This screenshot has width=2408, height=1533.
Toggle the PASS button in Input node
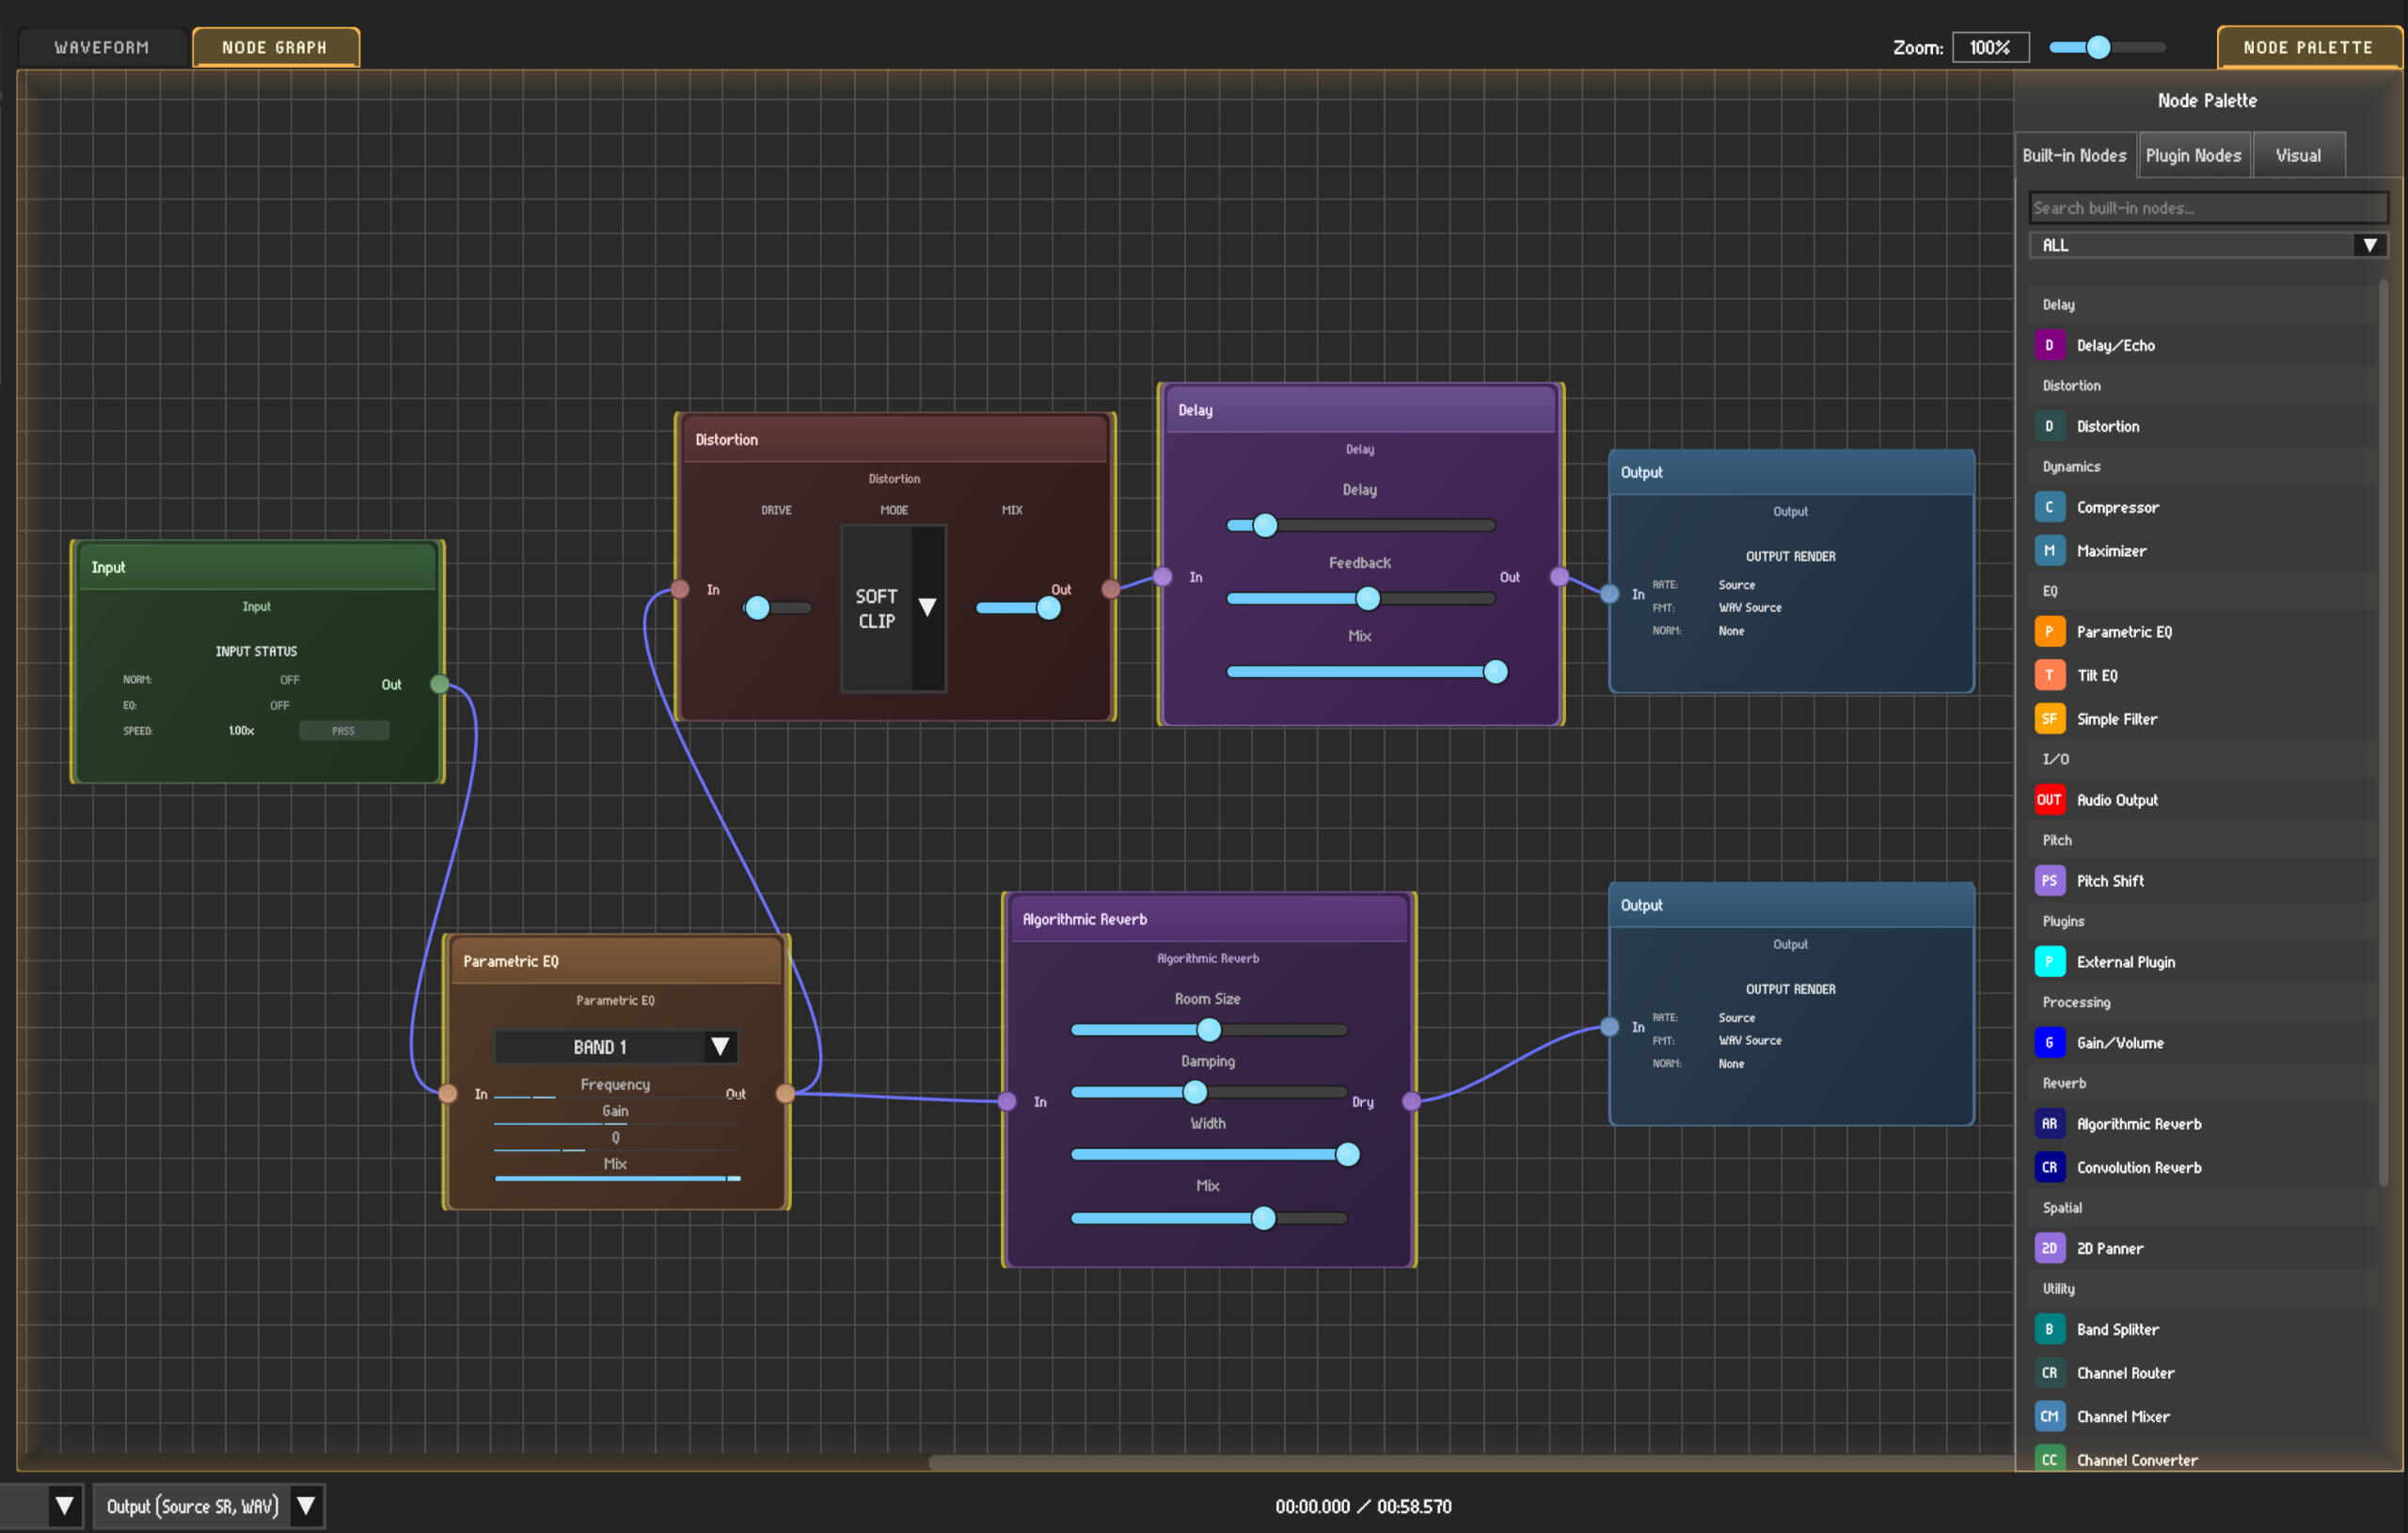pyautogui.click(x=343, y=731)
